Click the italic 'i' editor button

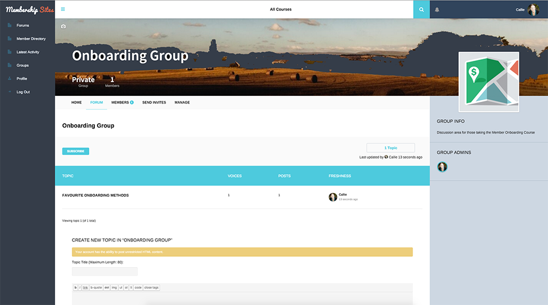79,287
